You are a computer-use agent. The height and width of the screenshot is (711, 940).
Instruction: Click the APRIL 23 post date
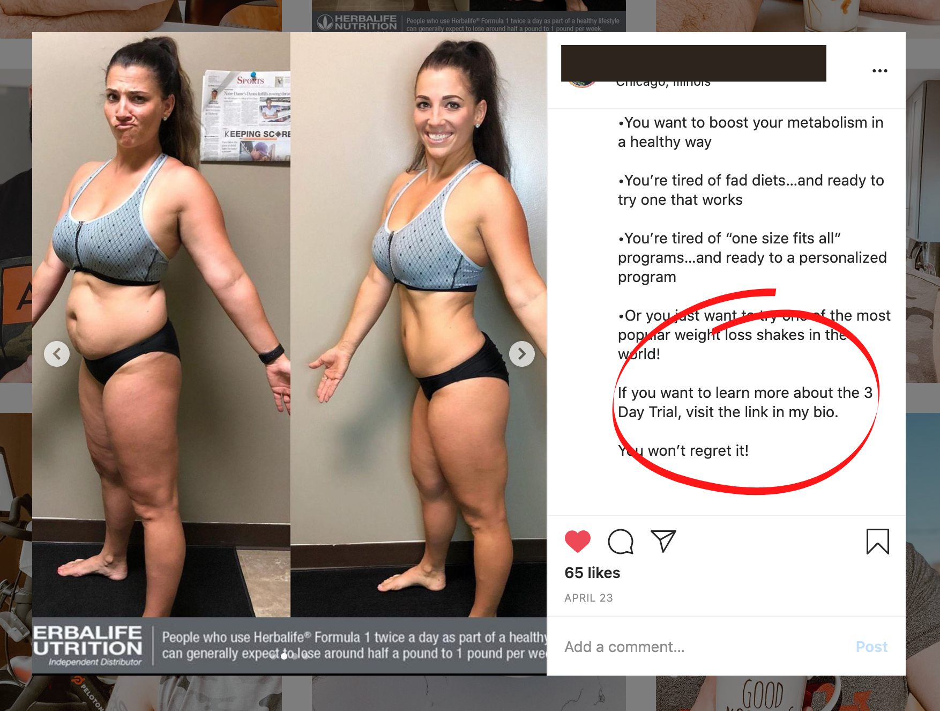coord(588,598)
